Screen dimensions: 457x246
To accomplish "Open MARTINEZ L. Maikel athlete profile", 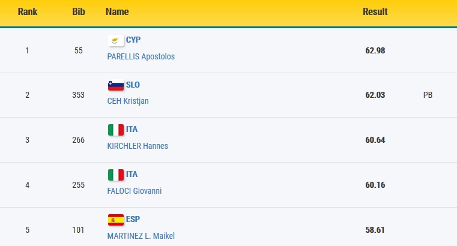I will [x=141, y=236].
